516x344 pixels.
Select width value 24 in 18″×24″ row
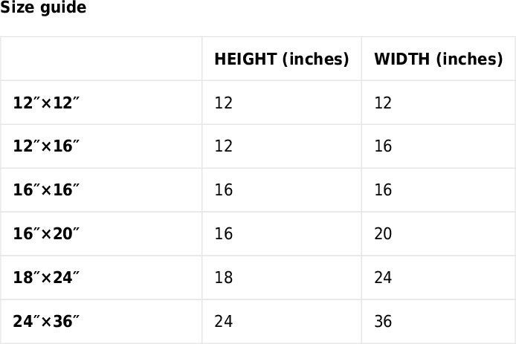click(383, 277)
